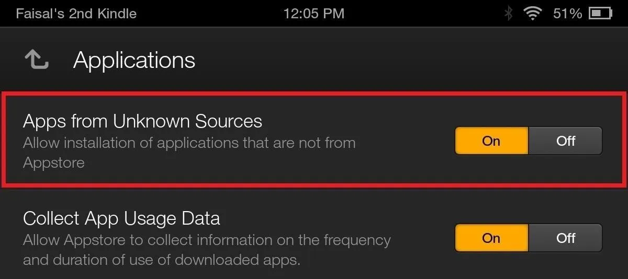Click "Allow Appstore to collect information" description line
This screenshot has width=628, height=279.
click(x=207, y=240)
